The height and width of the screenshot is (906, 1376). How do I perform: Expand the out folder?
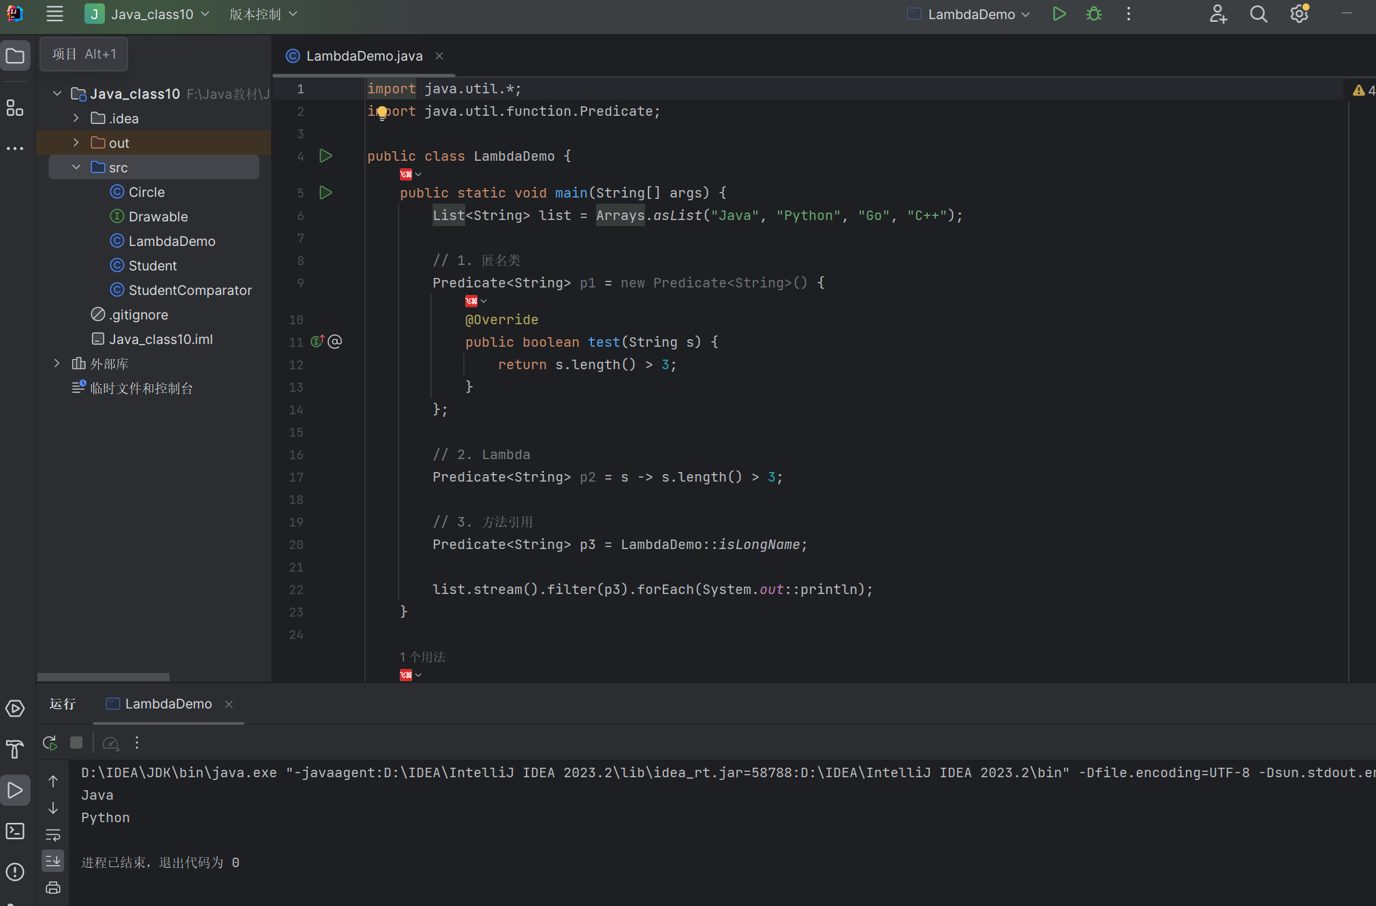pyautogui.click(x=76, y=143)
